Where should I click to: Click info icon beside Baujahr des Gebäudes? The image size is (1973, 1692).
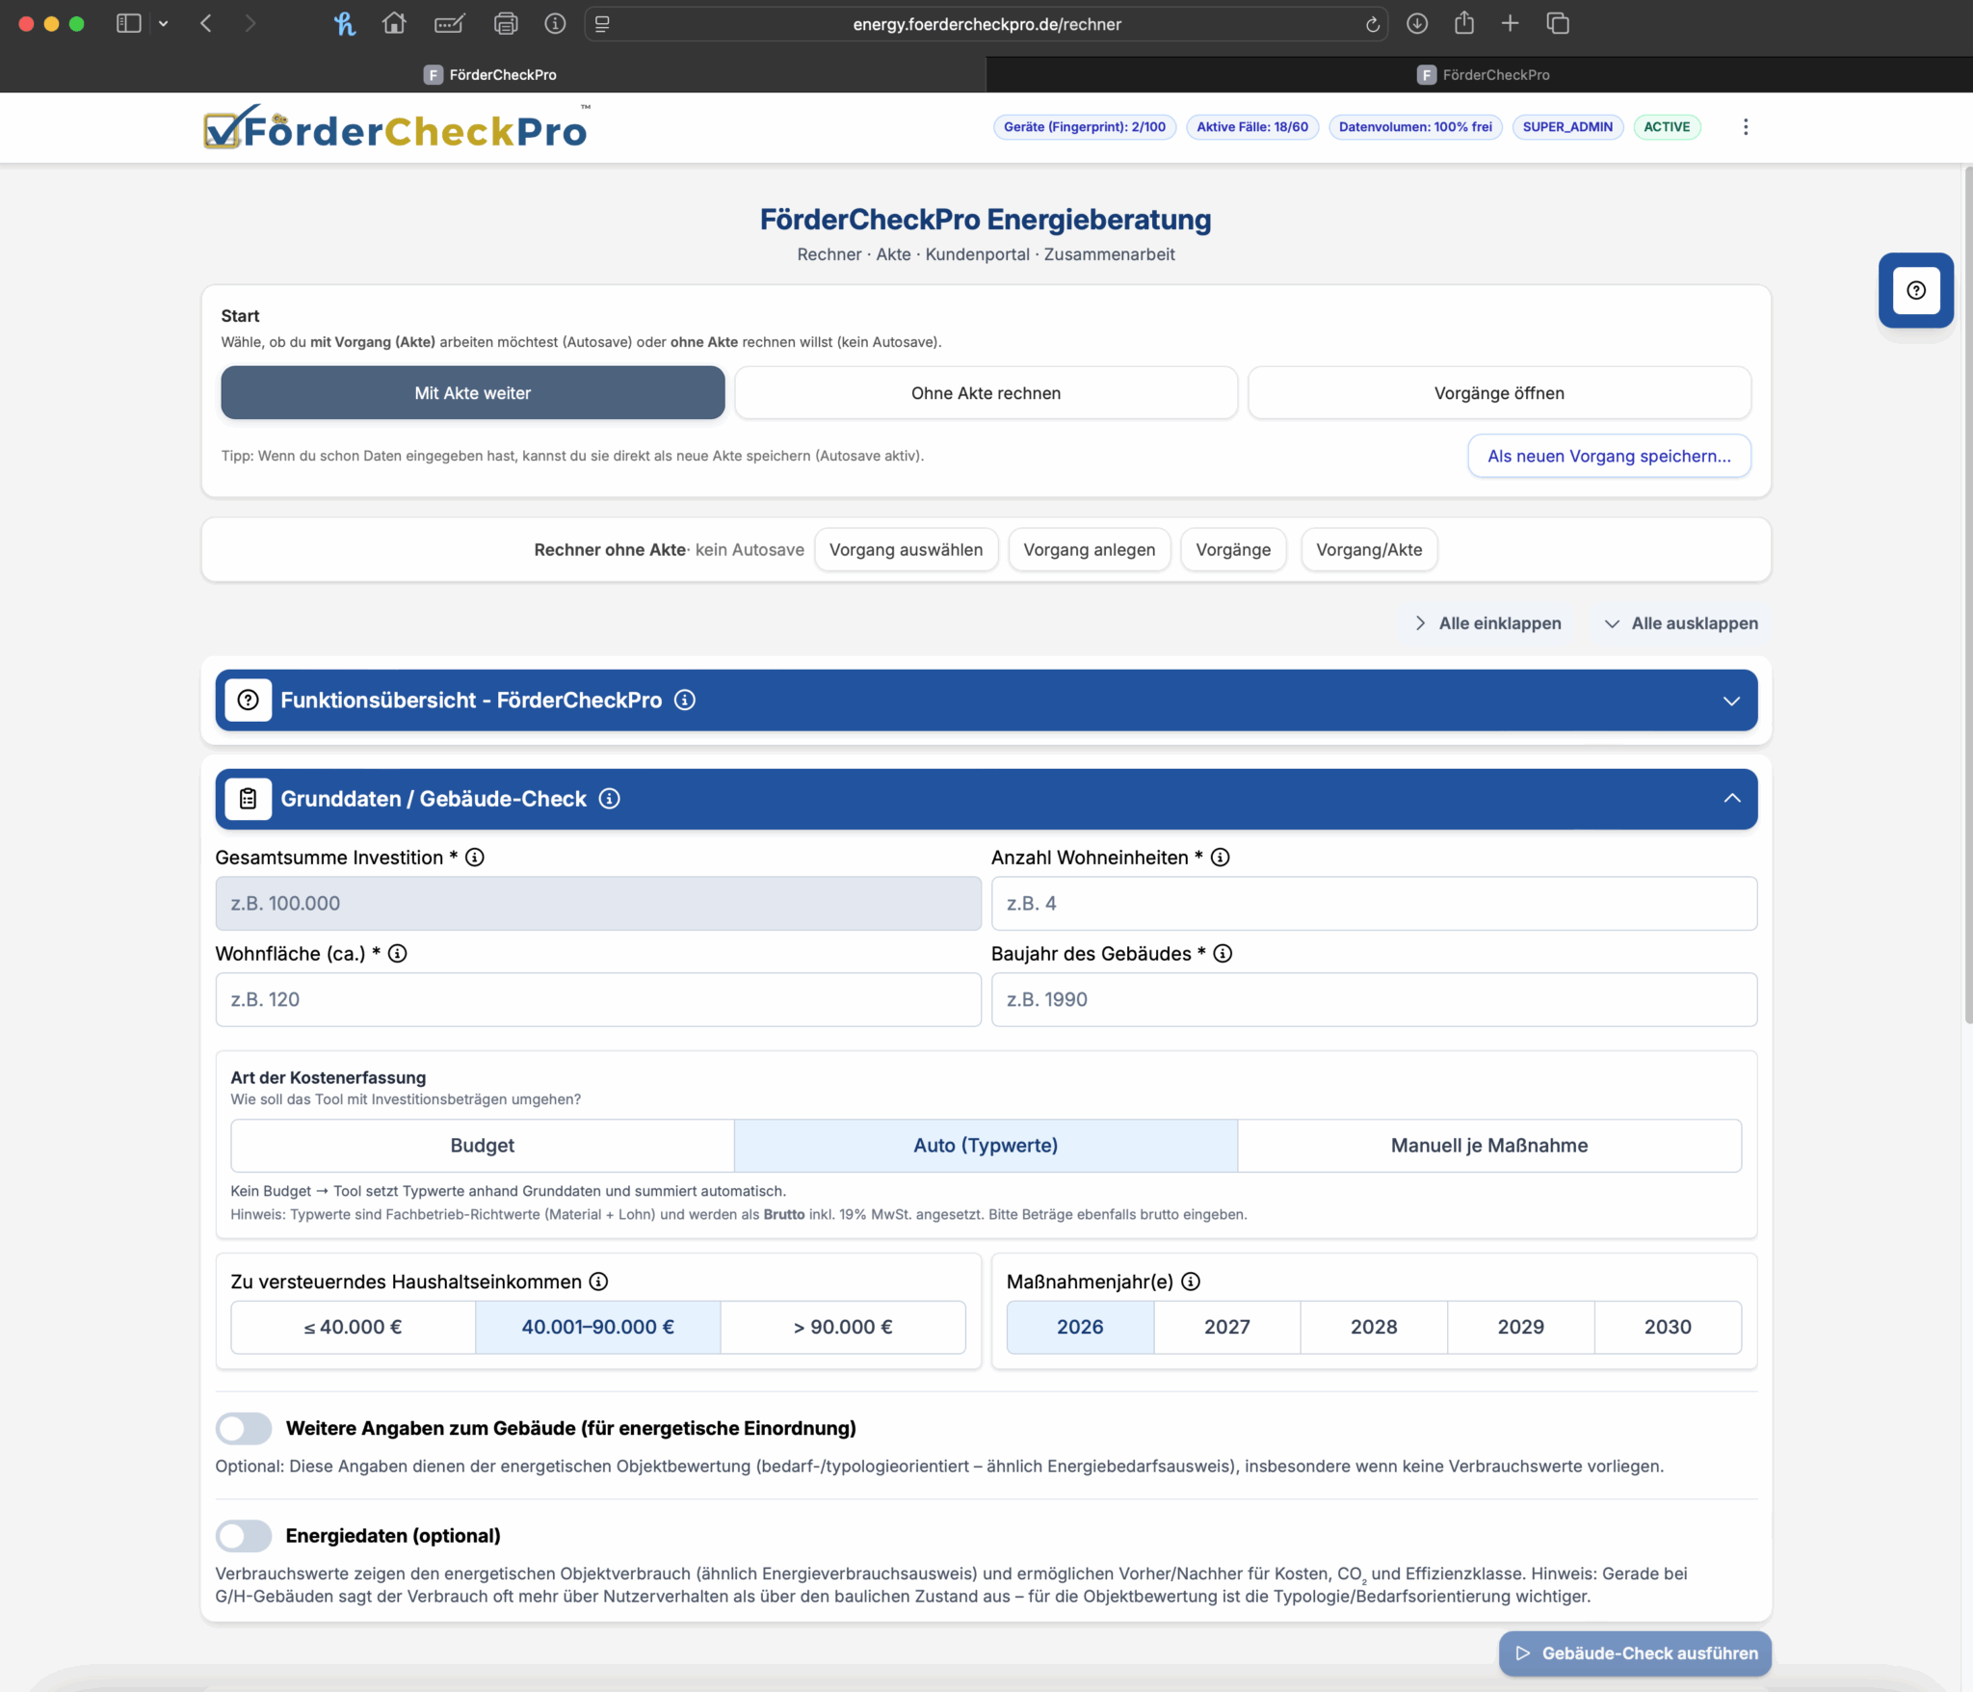pos(1223,954)
